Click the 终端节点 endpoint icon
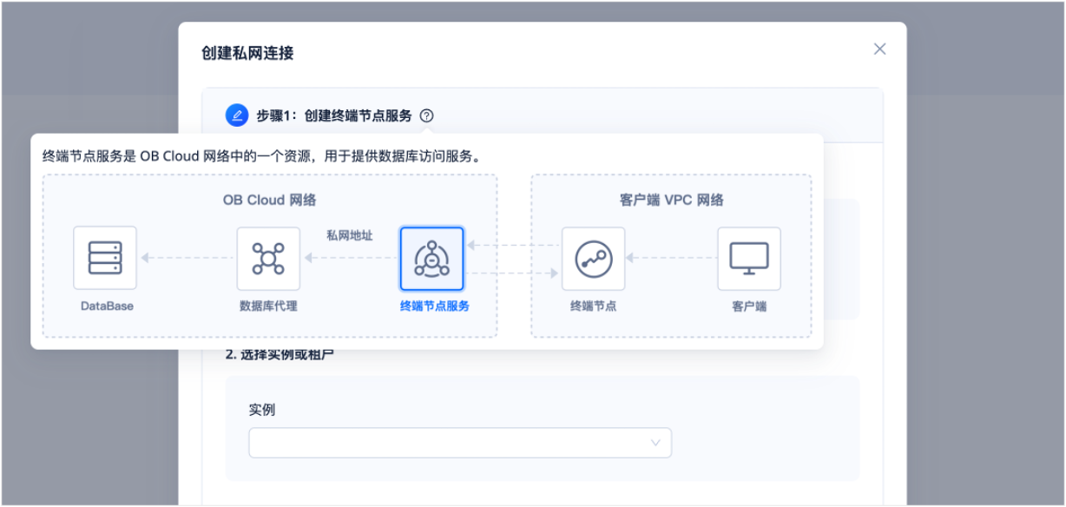The height and width of the screenshot is (507, 1066). 594,259
